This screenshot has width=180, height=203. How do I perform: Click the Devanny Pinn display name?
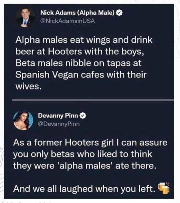click(x=58, y=116)
